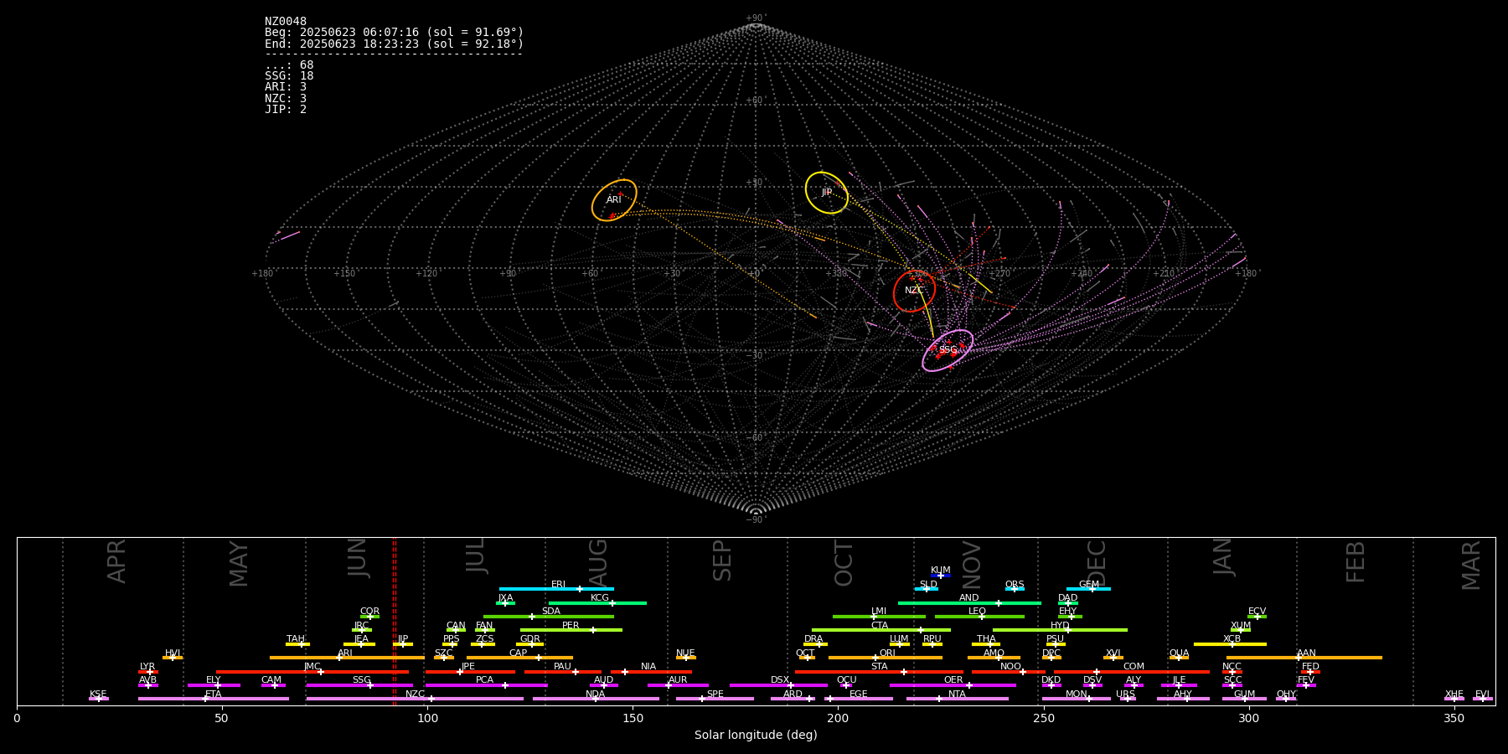Click the 'ARI: 3' count line in header
The image size is (1508, 754).
[286, 87]
